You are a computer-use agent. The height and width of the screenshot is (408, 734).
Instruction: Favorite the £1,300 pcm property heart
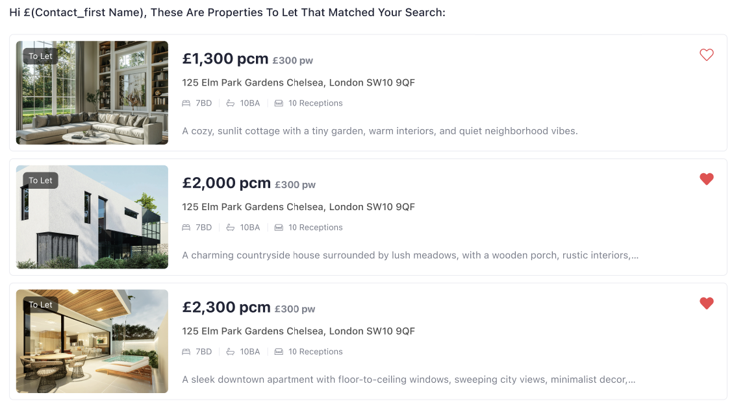pyautogui.click(x=706, y=55)
